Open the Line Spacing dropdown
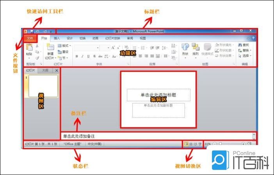Image resolution: width=274 pixels, height=175 pixels. tap(164, 48)
